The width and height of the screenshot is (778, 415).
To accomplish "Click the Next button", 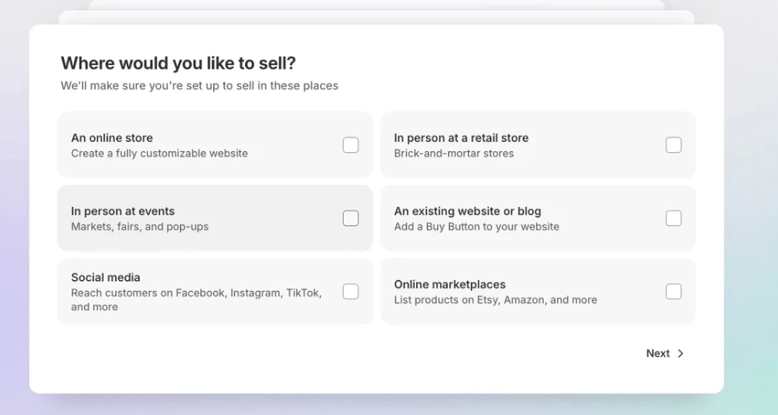I will pyautogui.click(x=665, y=353).
